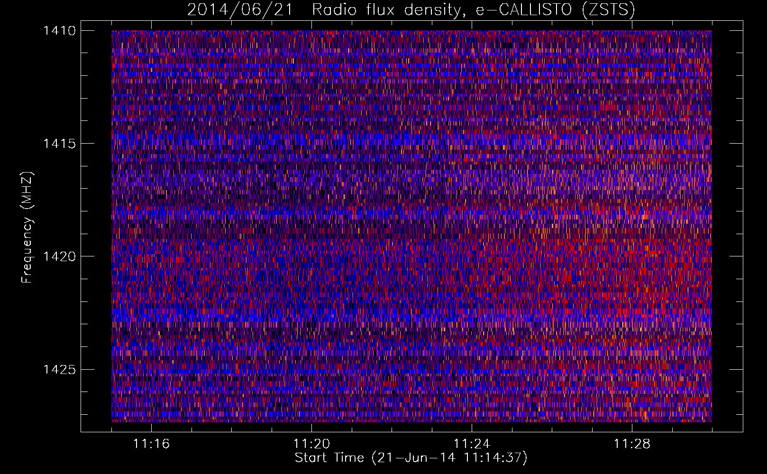Click the 1410 frequency axis label
This screenshot has width=767, height=474.
(x=60, y=31)
